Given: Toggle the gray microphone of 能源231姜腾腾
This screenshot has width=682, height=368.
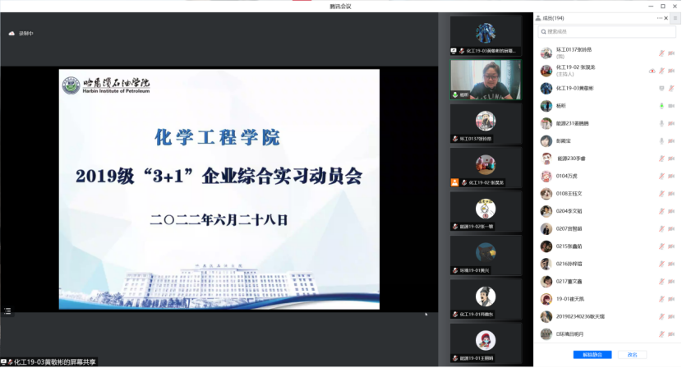Looking at the screenshot, I should [x=661, y=123].
